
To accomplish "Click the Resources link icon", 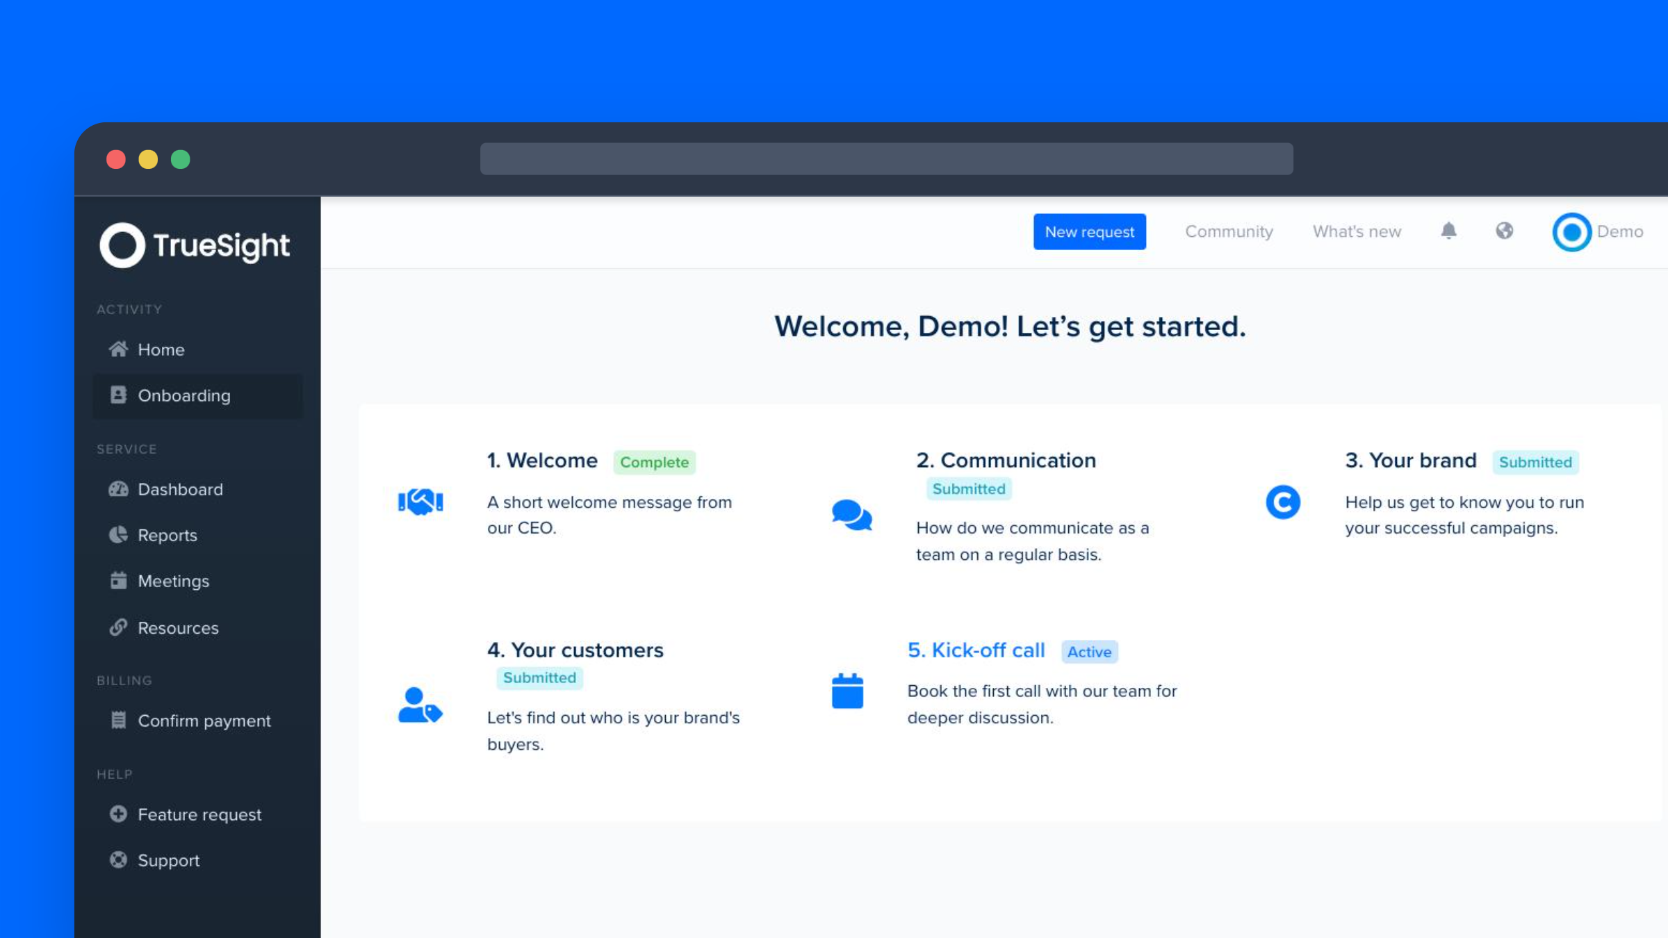I will coord(118,627).
